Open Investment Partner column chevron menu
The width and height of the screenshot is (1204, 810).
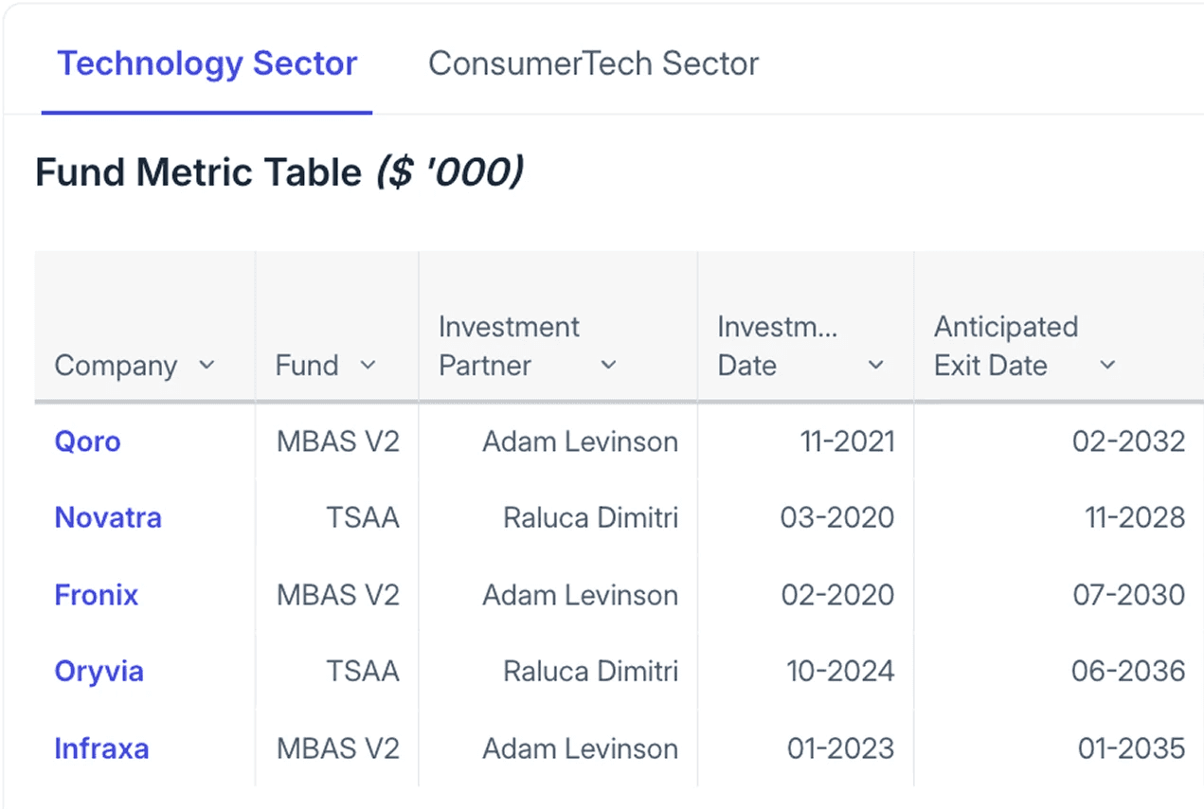[x=609, y=366]
